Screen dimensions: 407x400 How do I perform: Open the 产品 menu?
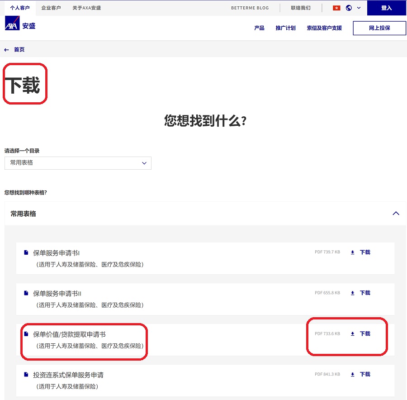click(259, 28)
